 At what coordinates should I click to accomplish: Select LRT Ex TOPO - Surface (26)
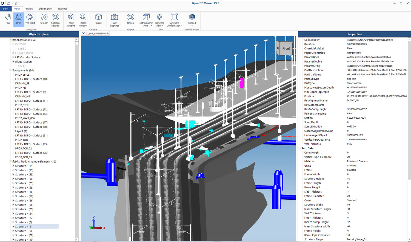pos(31,153)
